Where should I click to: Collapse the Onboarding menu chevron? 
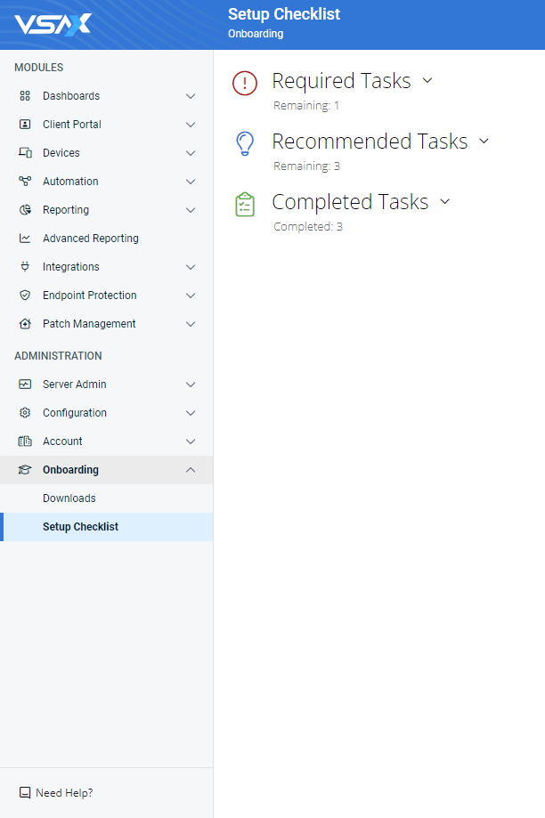[191, 469]
